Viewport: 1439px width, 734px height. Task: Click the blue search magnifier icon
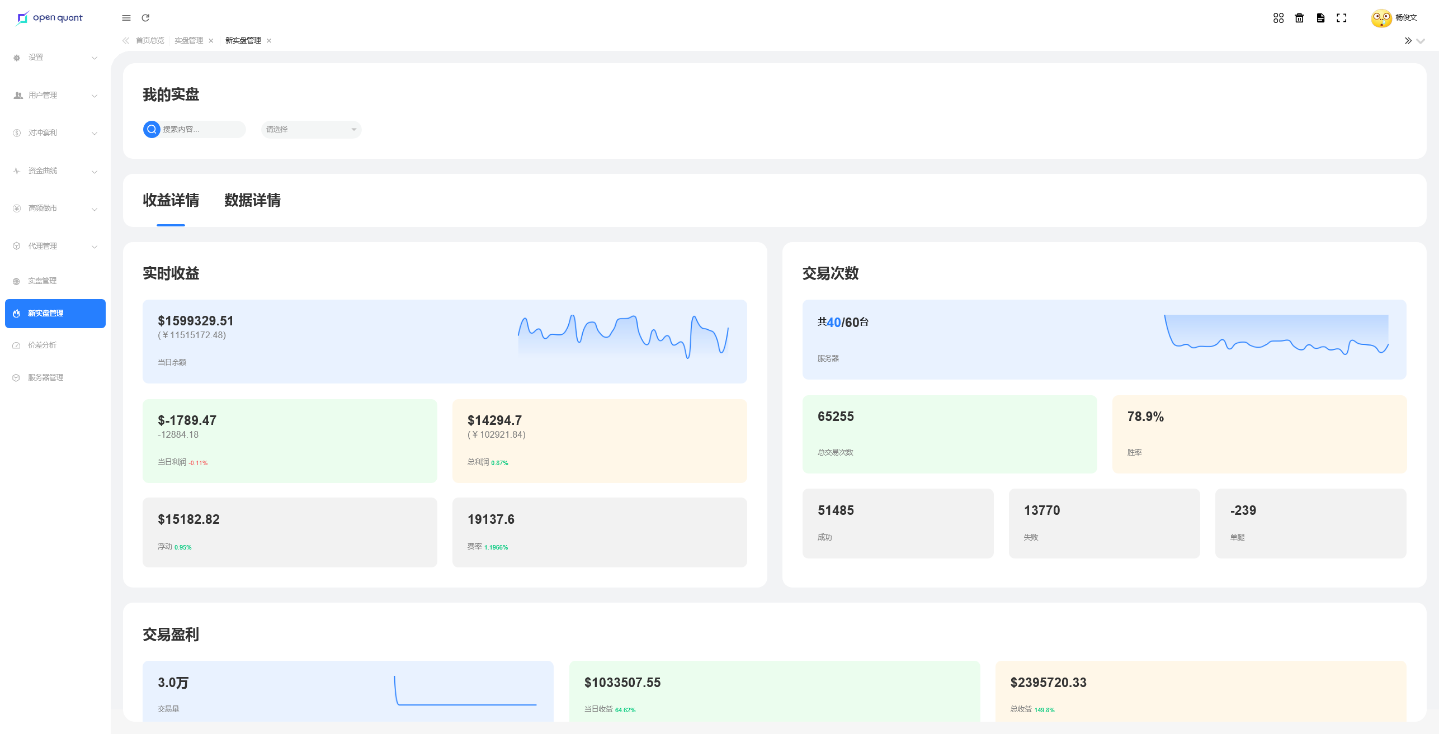(152, 129)
